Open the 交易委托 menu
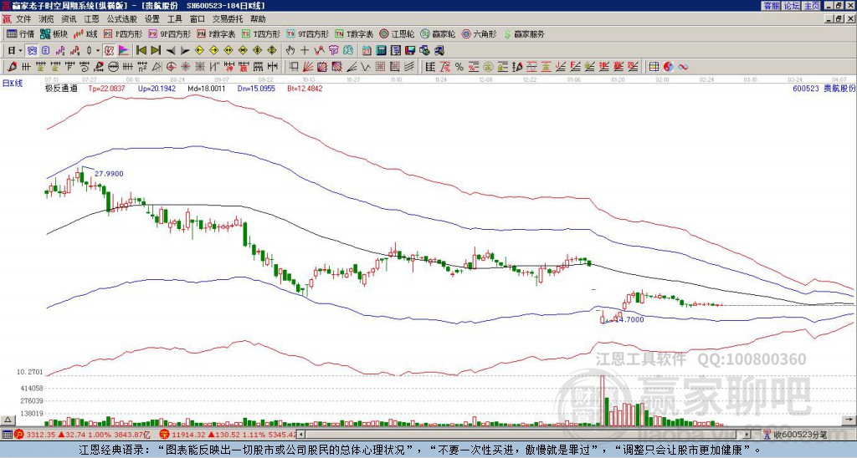The height and width of the screenshot is (458, 857). click(x=228, y=18)
